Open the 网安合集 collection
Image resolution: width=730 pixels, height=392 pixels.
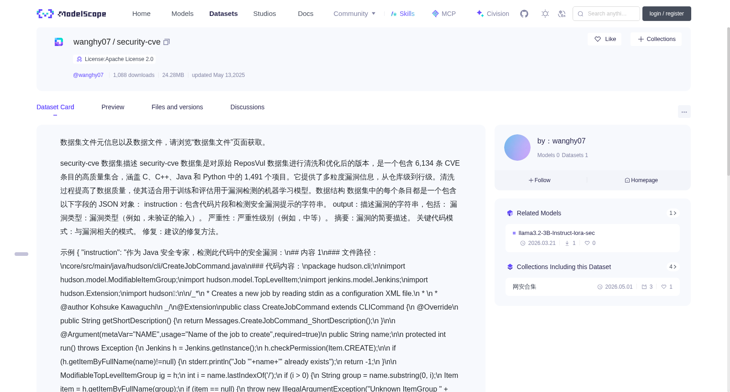click(x=524, y=287)
